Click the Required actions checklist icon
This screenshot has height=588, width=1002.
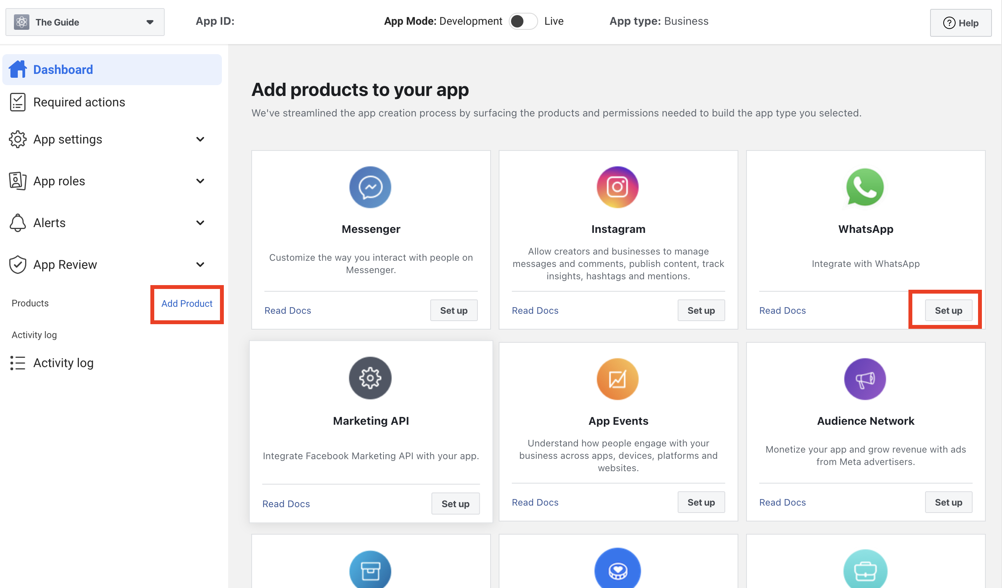[17, 102]
